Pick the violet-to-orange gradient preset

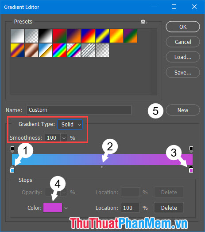(x=74, y=36)
